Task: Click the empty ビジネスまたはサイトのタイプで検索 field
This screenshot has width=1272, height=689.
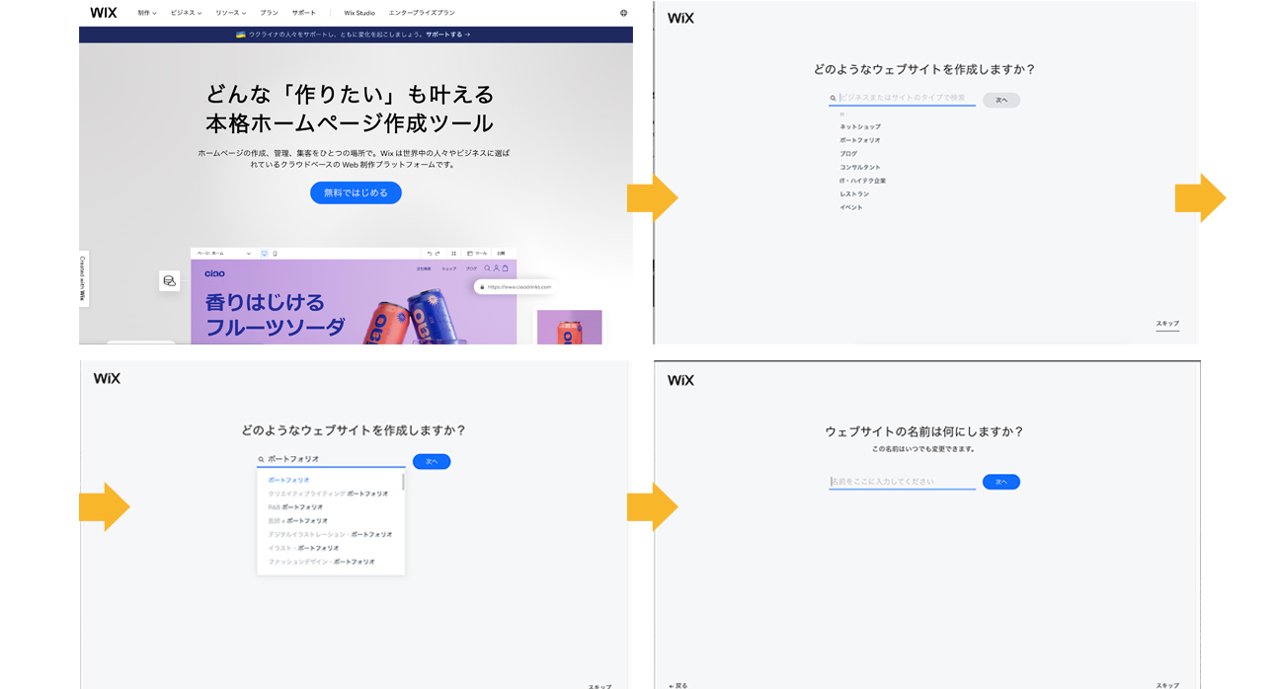Action: (902, 98)
